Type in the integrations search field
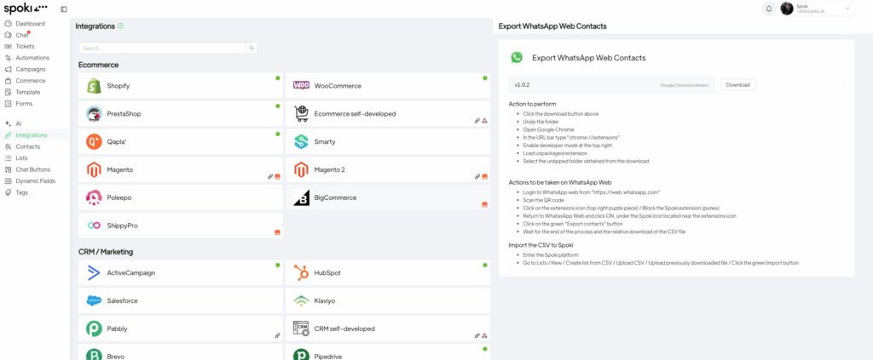 click(162, 49)
